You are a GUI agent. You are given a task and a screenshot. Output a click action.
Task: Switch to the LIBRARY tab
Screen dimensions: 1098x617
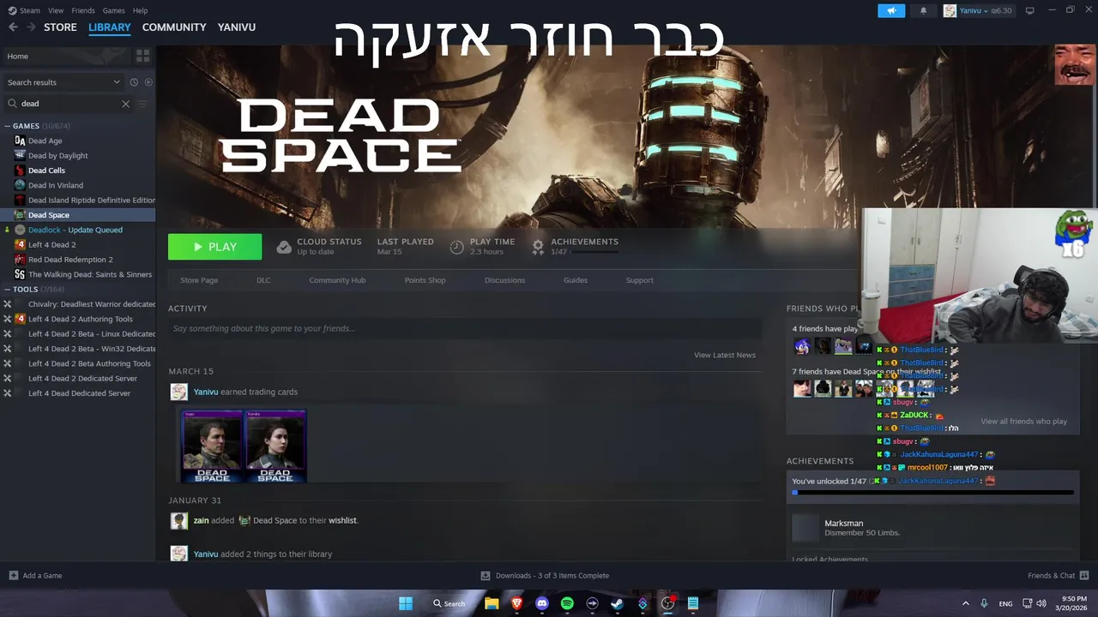[x=110, y=27]
